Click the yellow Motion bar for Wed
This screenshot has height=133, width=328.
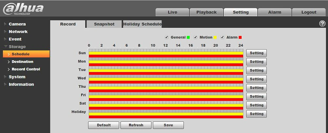(x=166, y=80)
